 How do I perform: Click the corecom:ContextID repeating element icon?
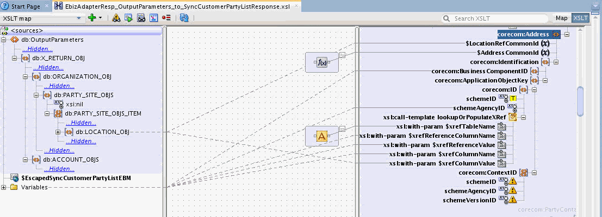tap(524, 173)
